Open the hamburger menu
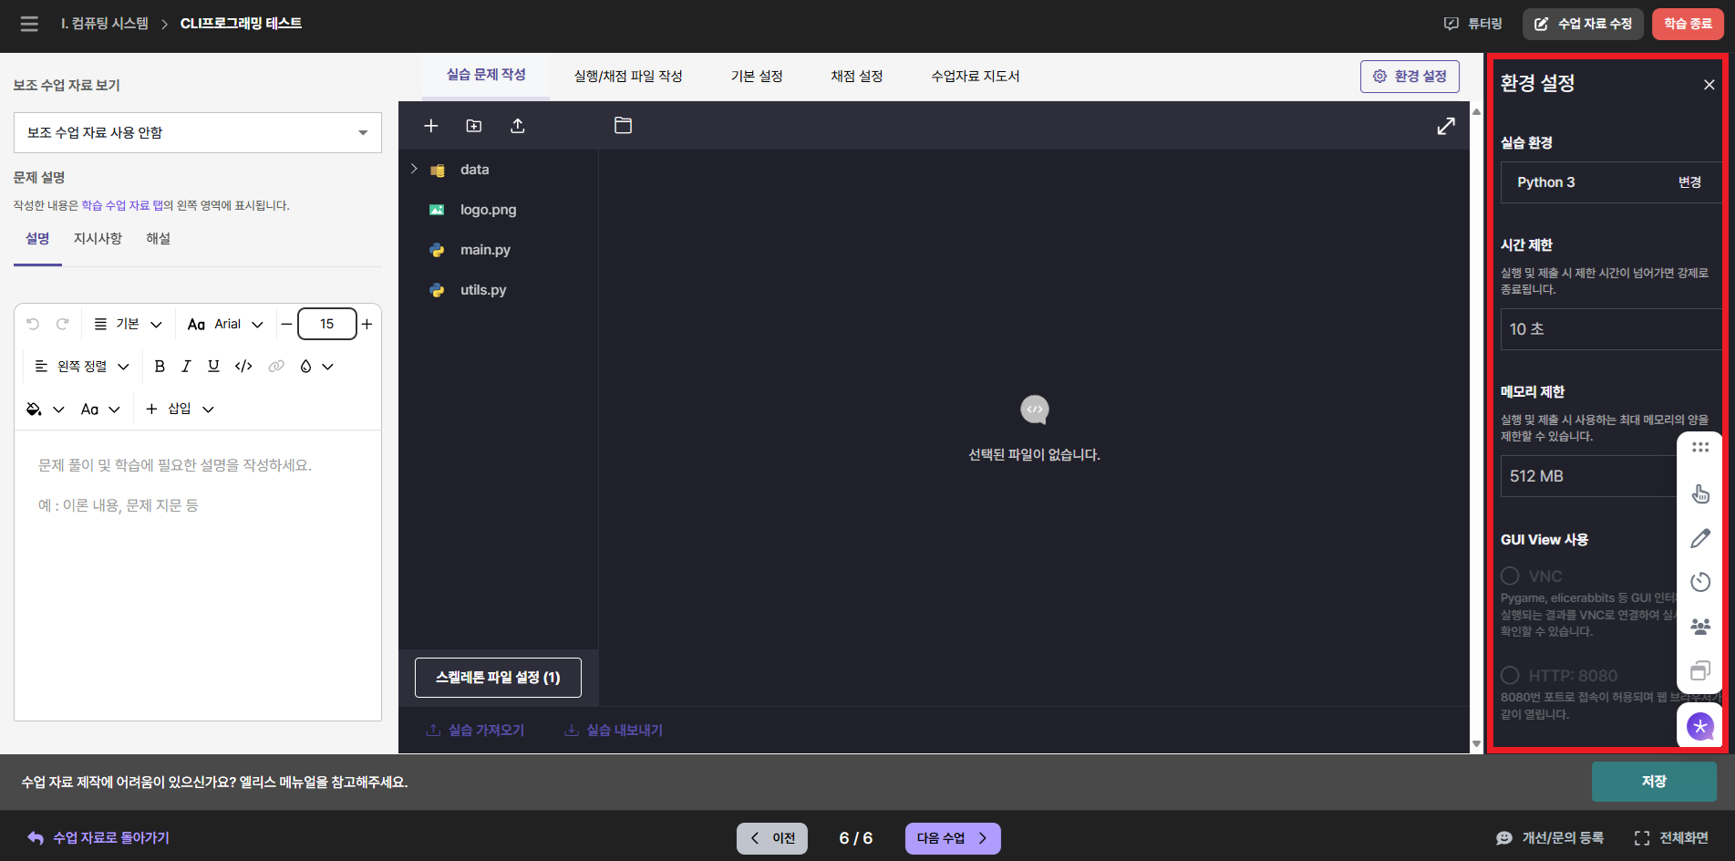The image size is (1735, 861). [29, 24]
